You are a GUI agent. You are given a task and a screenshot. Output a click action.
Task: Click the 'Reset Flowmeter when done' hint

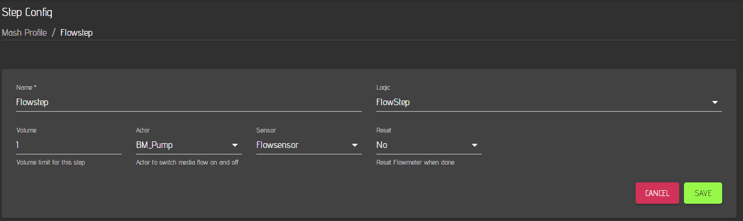click(x=415, y=162)
